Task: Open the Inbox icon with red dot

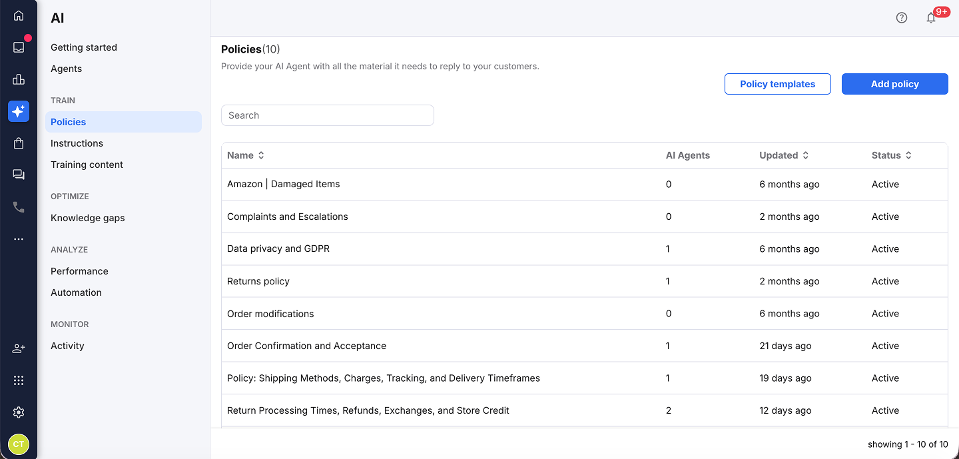Action: [19, 47]
